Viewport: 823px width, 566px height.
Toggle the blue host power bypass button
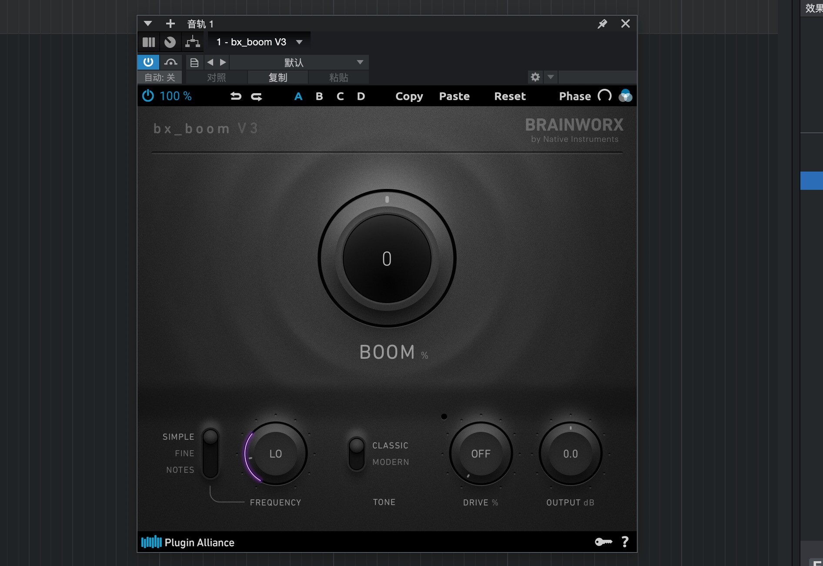pos(148,62)
